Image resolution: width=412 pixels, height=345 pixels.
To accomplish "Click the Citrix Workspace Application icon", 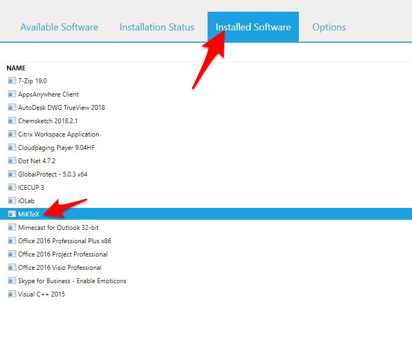I will tap(12, 134).
